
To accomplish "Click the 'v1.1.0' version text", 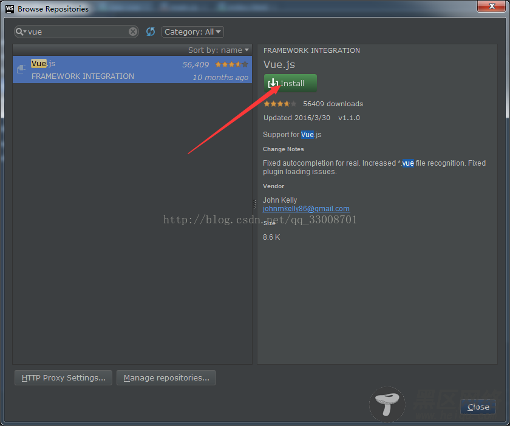I will tap(349, 118).
